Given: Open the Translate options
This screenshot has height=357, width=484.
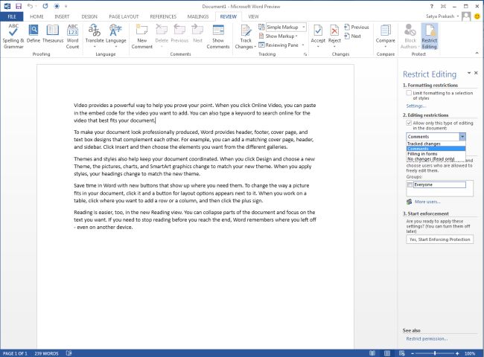Looking at the screenshot, I should tap(95, 36).
